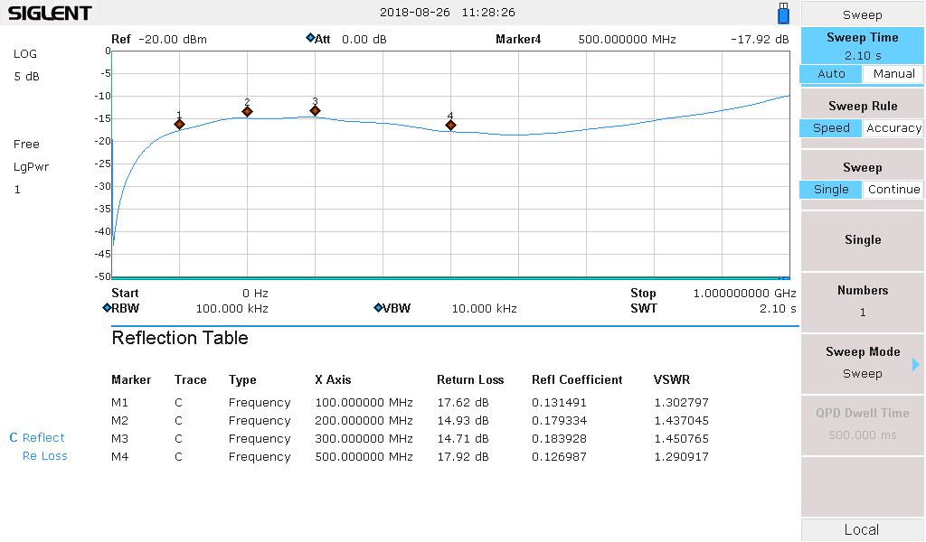Select the M4 row marker cell
The width and height of the screenshot is (926, 542).
(120, 456)
